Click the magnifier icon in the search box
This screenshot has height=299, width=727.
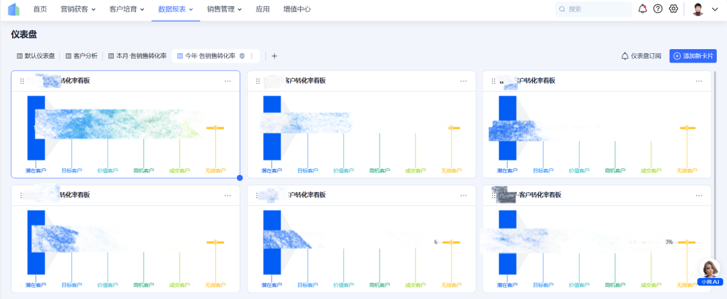click(562, 9)
